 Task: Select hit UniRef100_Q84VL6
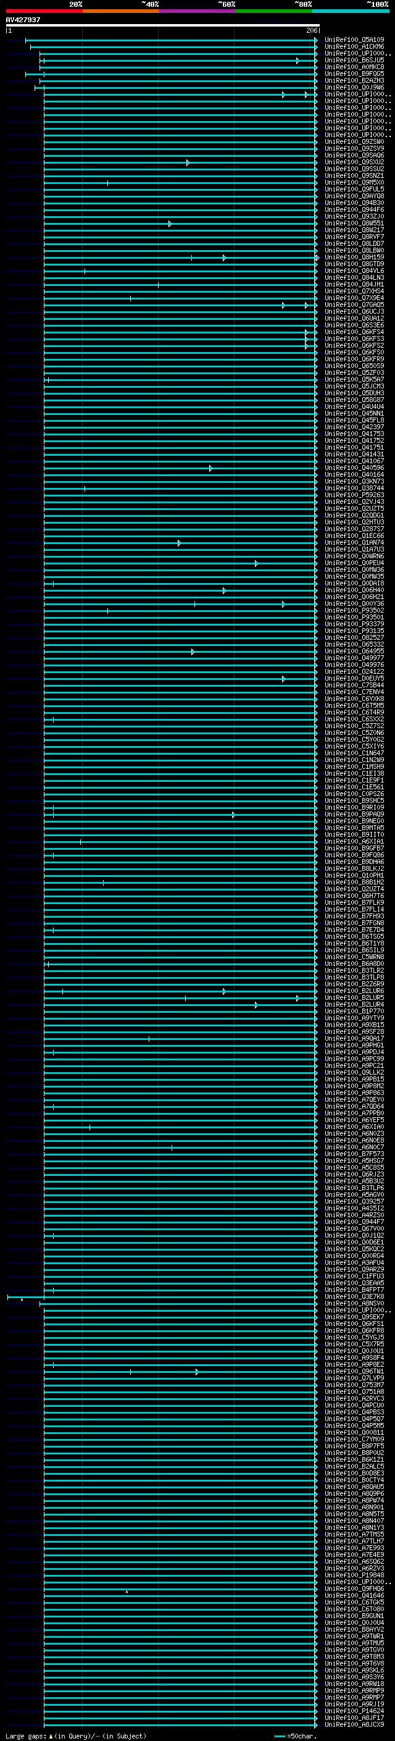pyautogui.click(x=354, y=271)
